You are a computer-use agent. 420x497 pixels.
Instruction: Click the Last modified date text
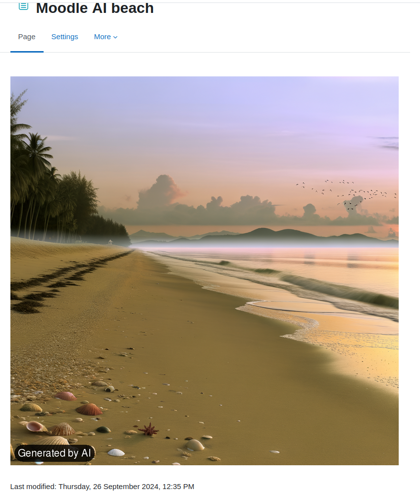pos(102,487)
